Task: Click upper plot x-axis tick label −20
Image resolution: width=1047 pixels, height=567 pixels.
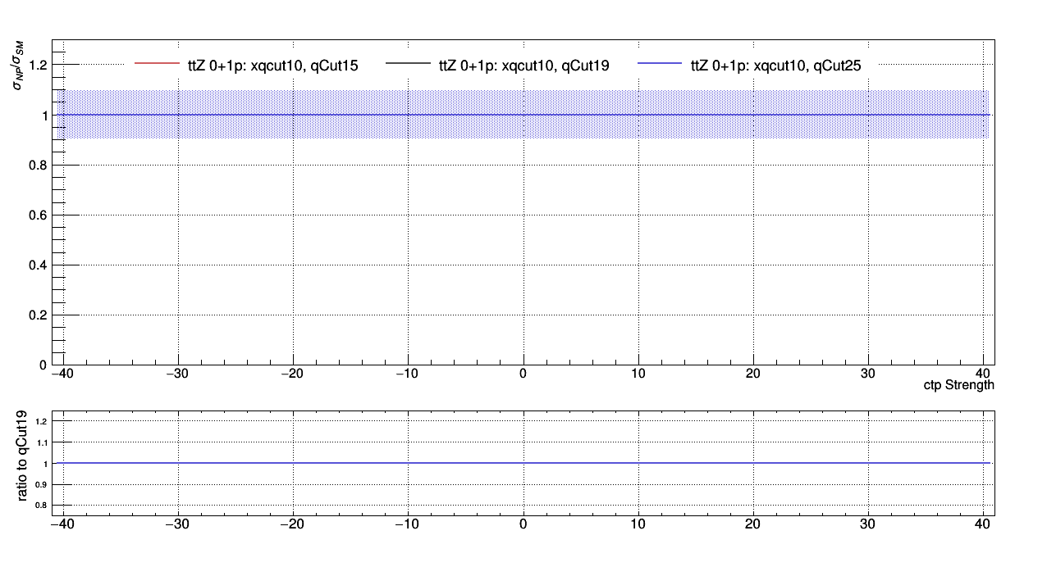Action: [x=293, y=374]
